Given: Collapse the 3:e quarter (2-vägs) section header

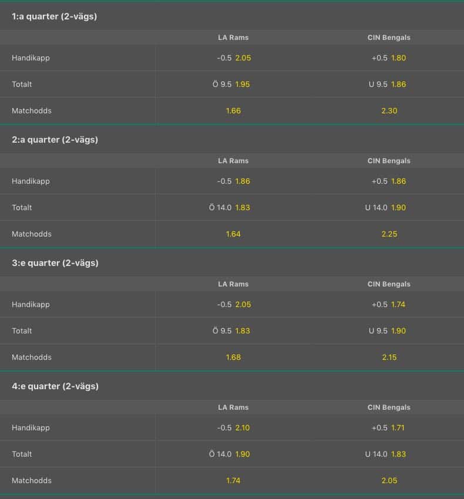Looking at the screenshot, I should [232, 263].
